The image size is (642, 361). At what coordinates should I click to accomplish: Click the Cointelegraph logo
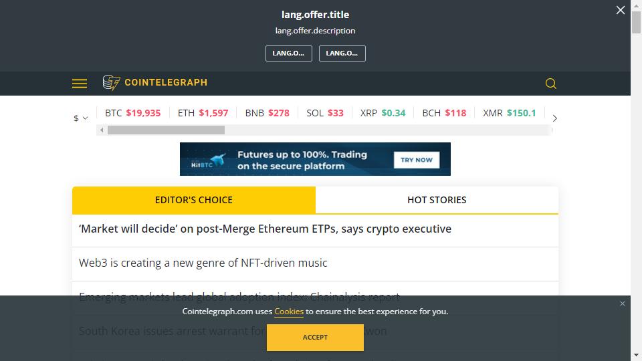pyautogui.click(x=154, y=83)
